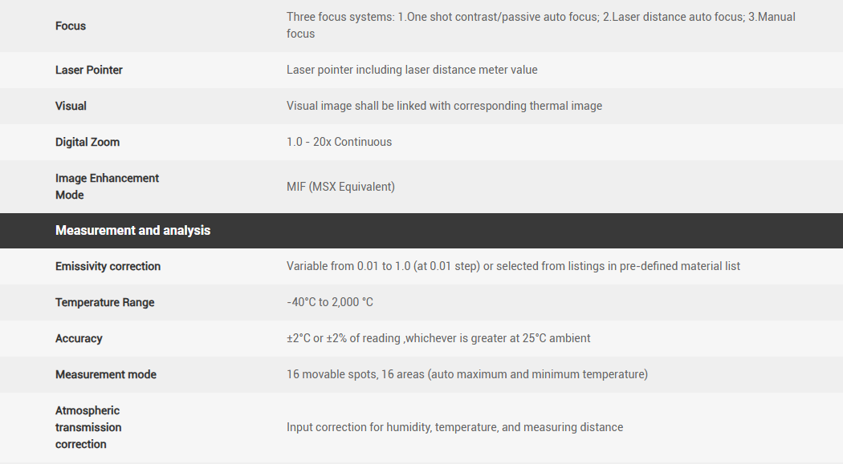This screenshot has width=843, height=464.
Task: Click the Emissivity correction label
Action: 108,266
